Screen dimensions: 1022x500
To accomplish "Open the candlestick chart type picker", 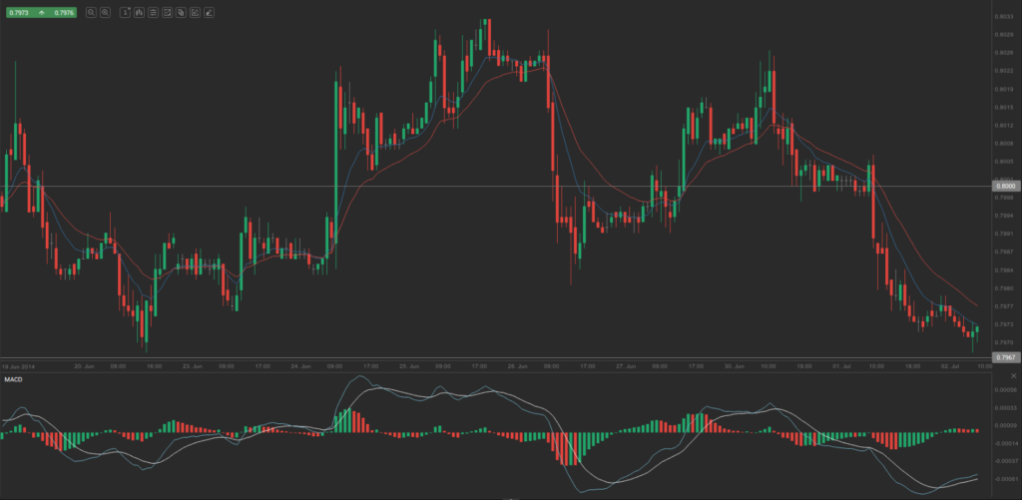I will 138,13.
